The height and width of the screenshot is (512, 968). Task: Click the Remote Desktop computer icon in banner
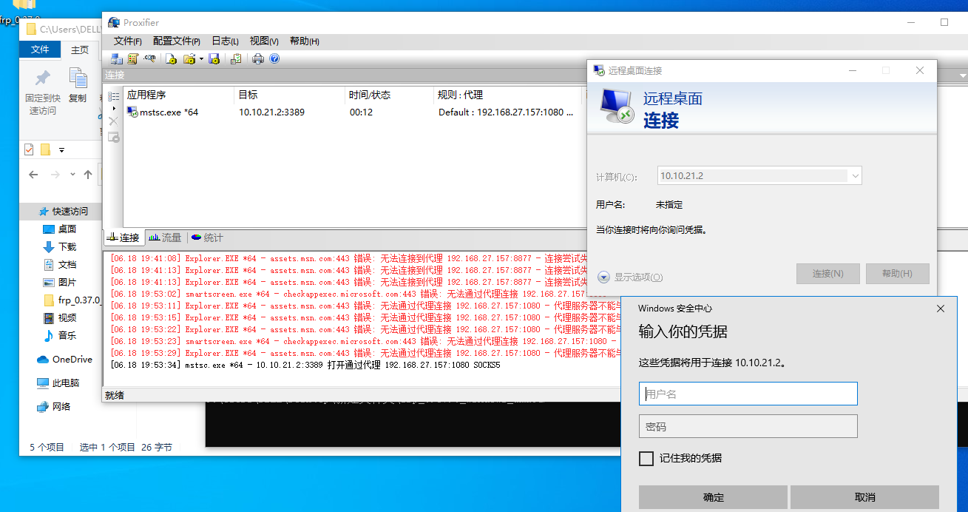click(616, 106)
